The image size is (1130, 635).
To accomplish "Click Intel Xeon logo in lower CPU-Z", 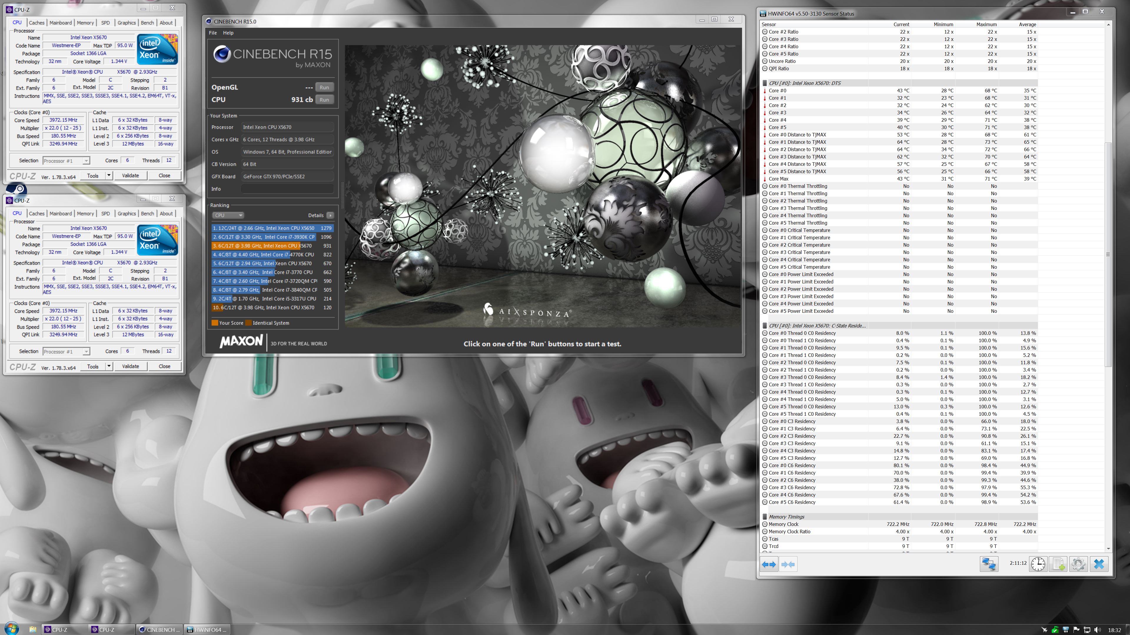I will point(157,240).
